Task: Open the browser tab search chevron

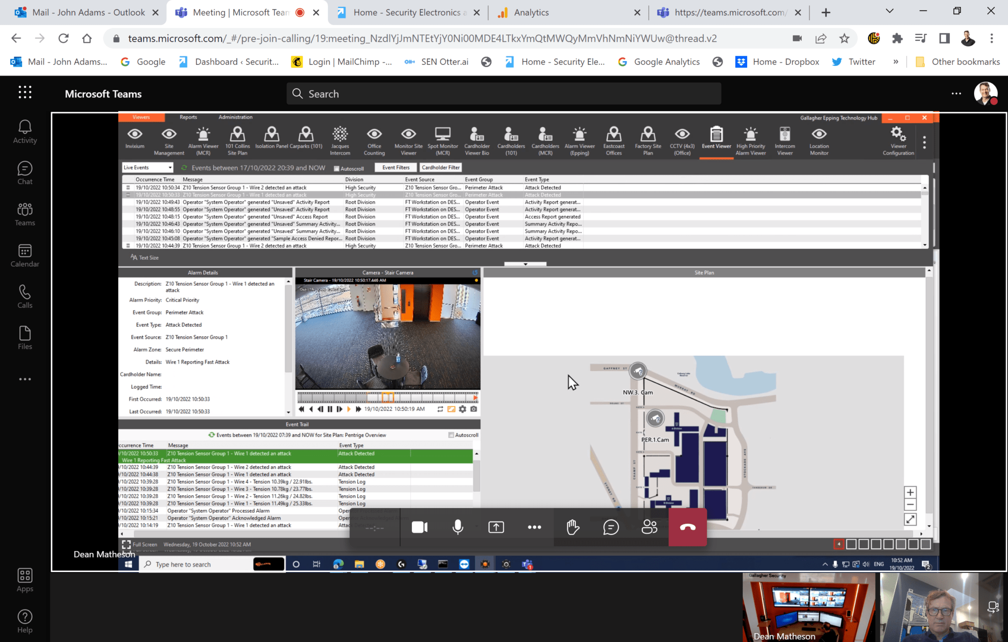Action: 889,10
